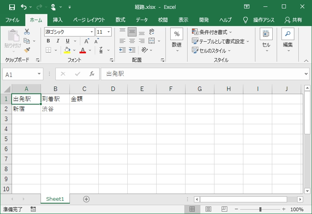The height and width of the screenshot is (214, 312).
Task: Click the Decrease Indent icon
Action: [122, 50]
